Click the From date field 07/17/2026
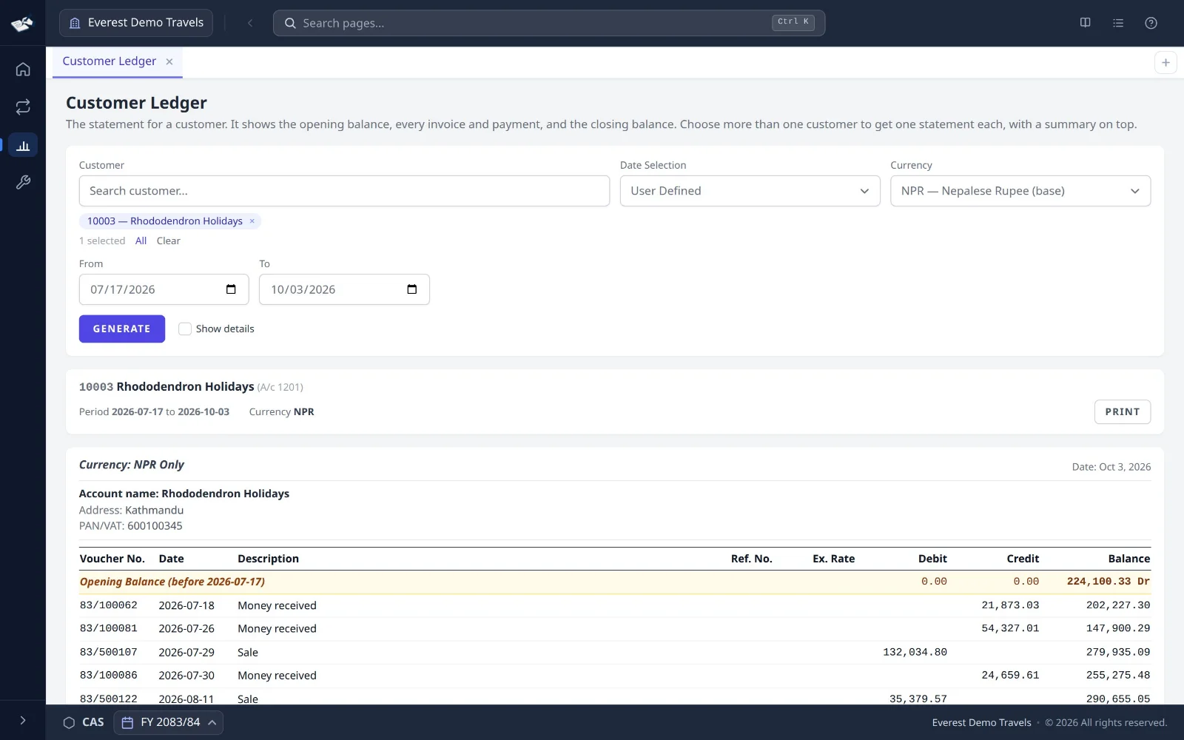The image size is (1184, 740). click(x=164, y=289)
